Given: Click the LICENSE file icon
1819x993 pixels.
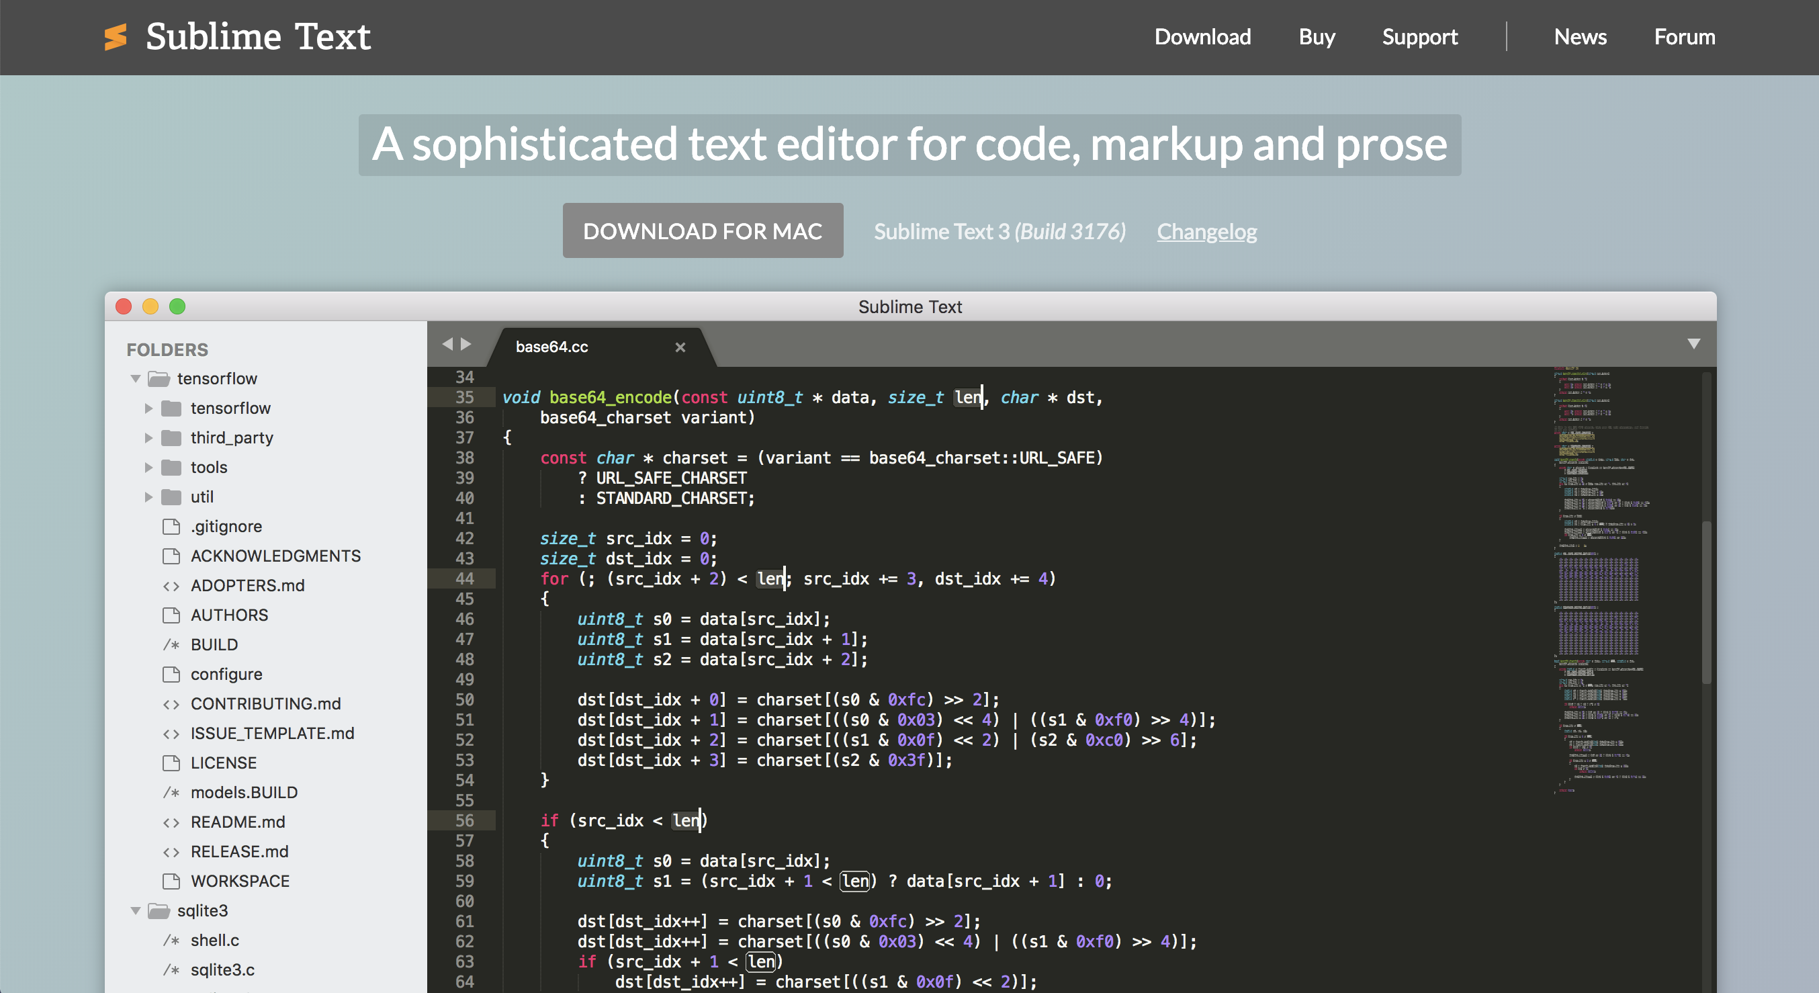Looking at the screenshot, I should pos(171,763).
